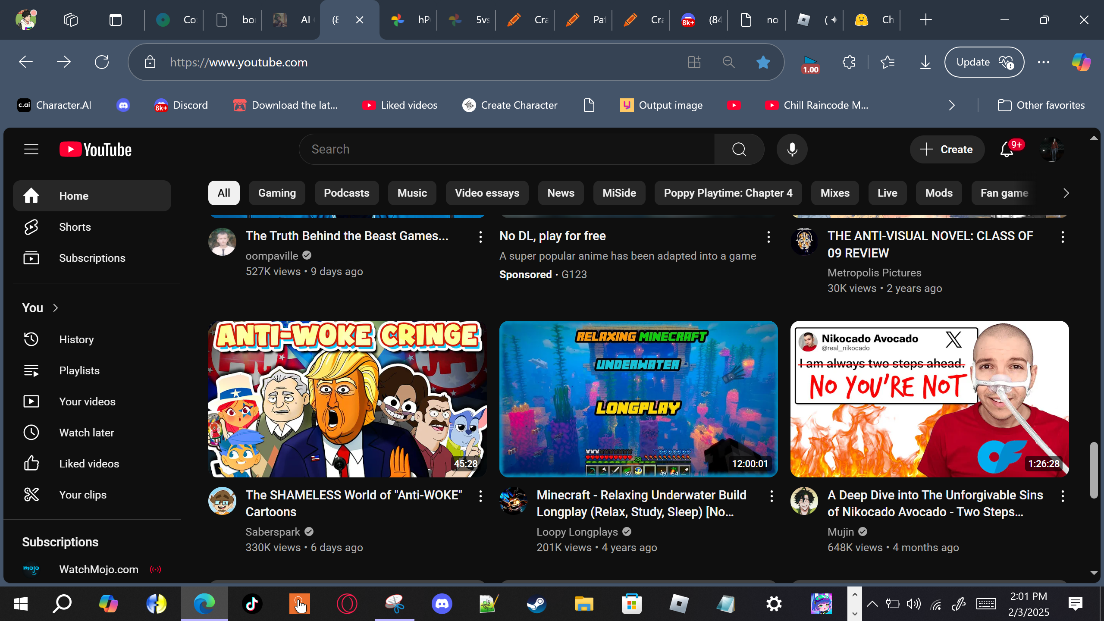Open the YouTube account avatar menu
1104x621 pixels.
coord(1052,149)
